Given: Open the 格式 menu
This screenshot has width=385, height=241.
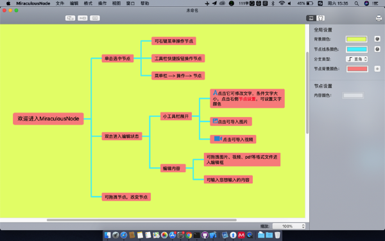Looking at the screenshot, I should (x=88, y=3).
